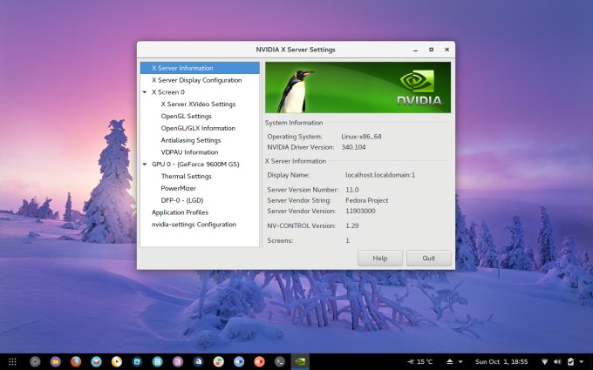Open the red circular taskbar icon
593x370 pixels.
pos(260,361)
